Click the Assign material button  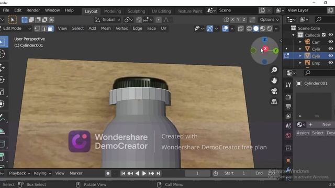303,133
